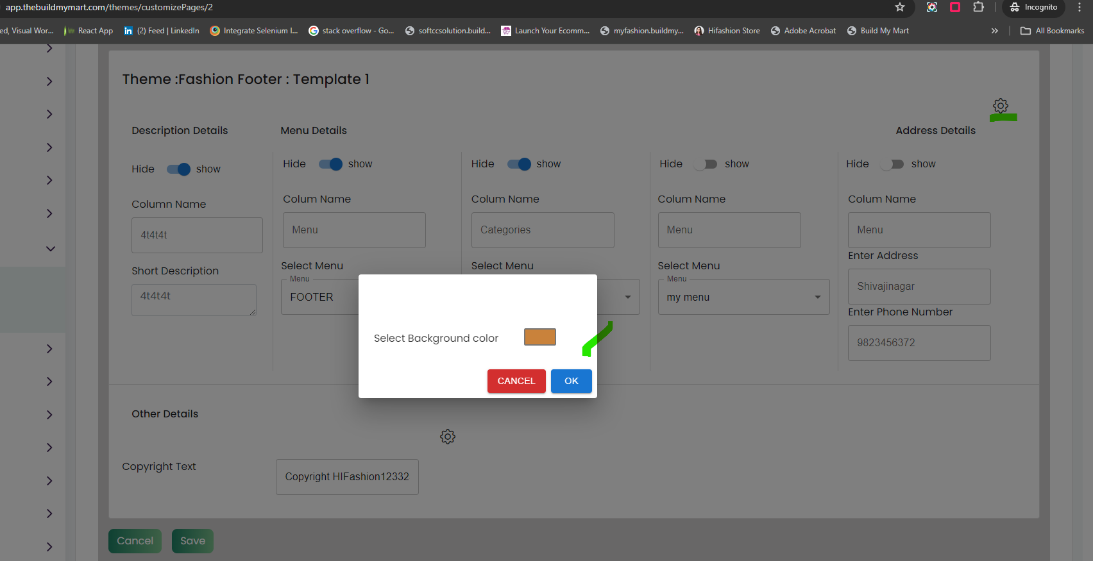Open the All Bookmarks folder
Viewport: 1093px width, 561px height.
(1053, 31)
